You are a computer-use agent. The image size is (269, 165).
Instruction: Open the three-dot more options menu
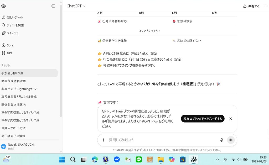coord(266,6)
